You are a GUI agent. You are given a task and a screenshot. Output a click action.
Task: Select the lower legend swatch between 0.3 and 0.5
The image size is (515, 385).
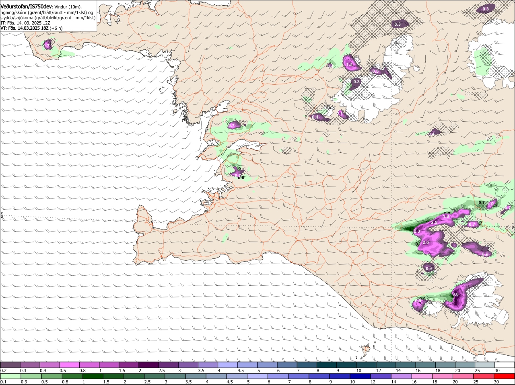click(31, 376)
